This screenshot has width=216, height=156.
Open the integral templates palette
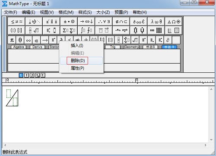86,30
